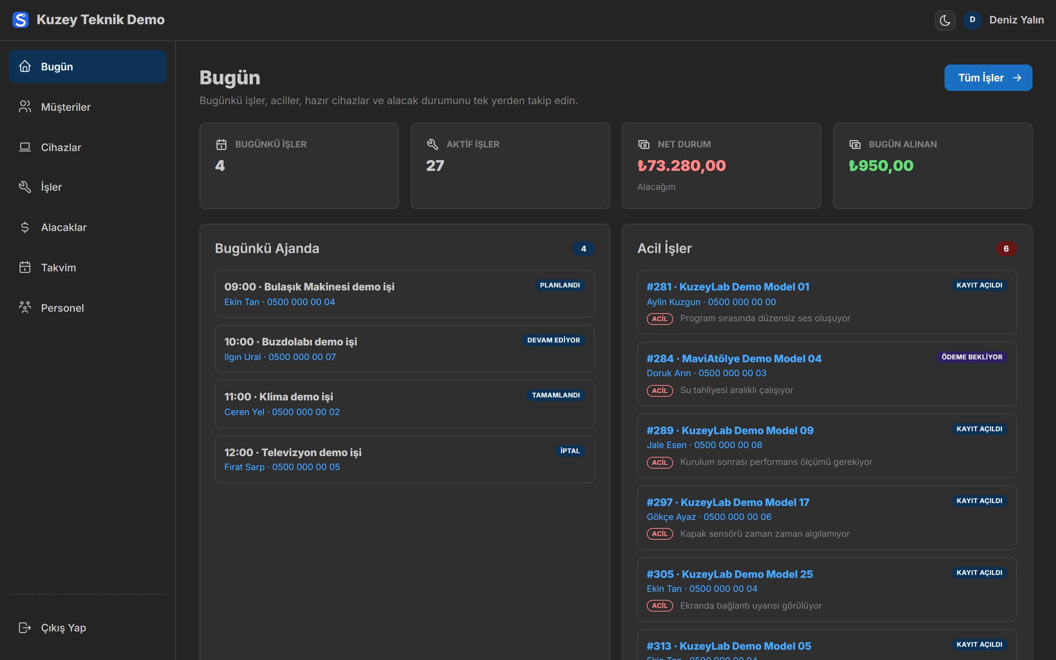The width and height of the screenshot is (1056, 660).
Task: Open the 10:00 Buzdolabı demo işi
Action: tap(404, 349)
